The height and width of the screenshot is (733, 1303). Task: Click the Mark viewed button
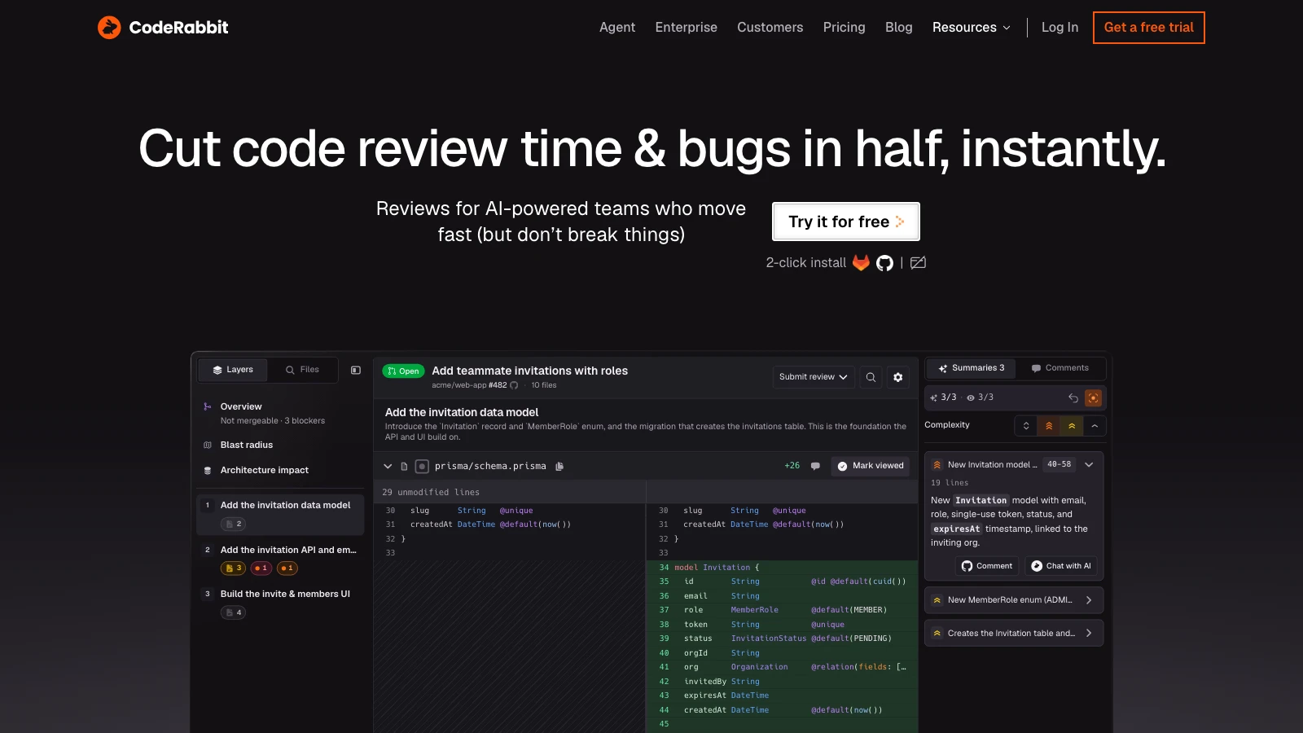[871, 466]
